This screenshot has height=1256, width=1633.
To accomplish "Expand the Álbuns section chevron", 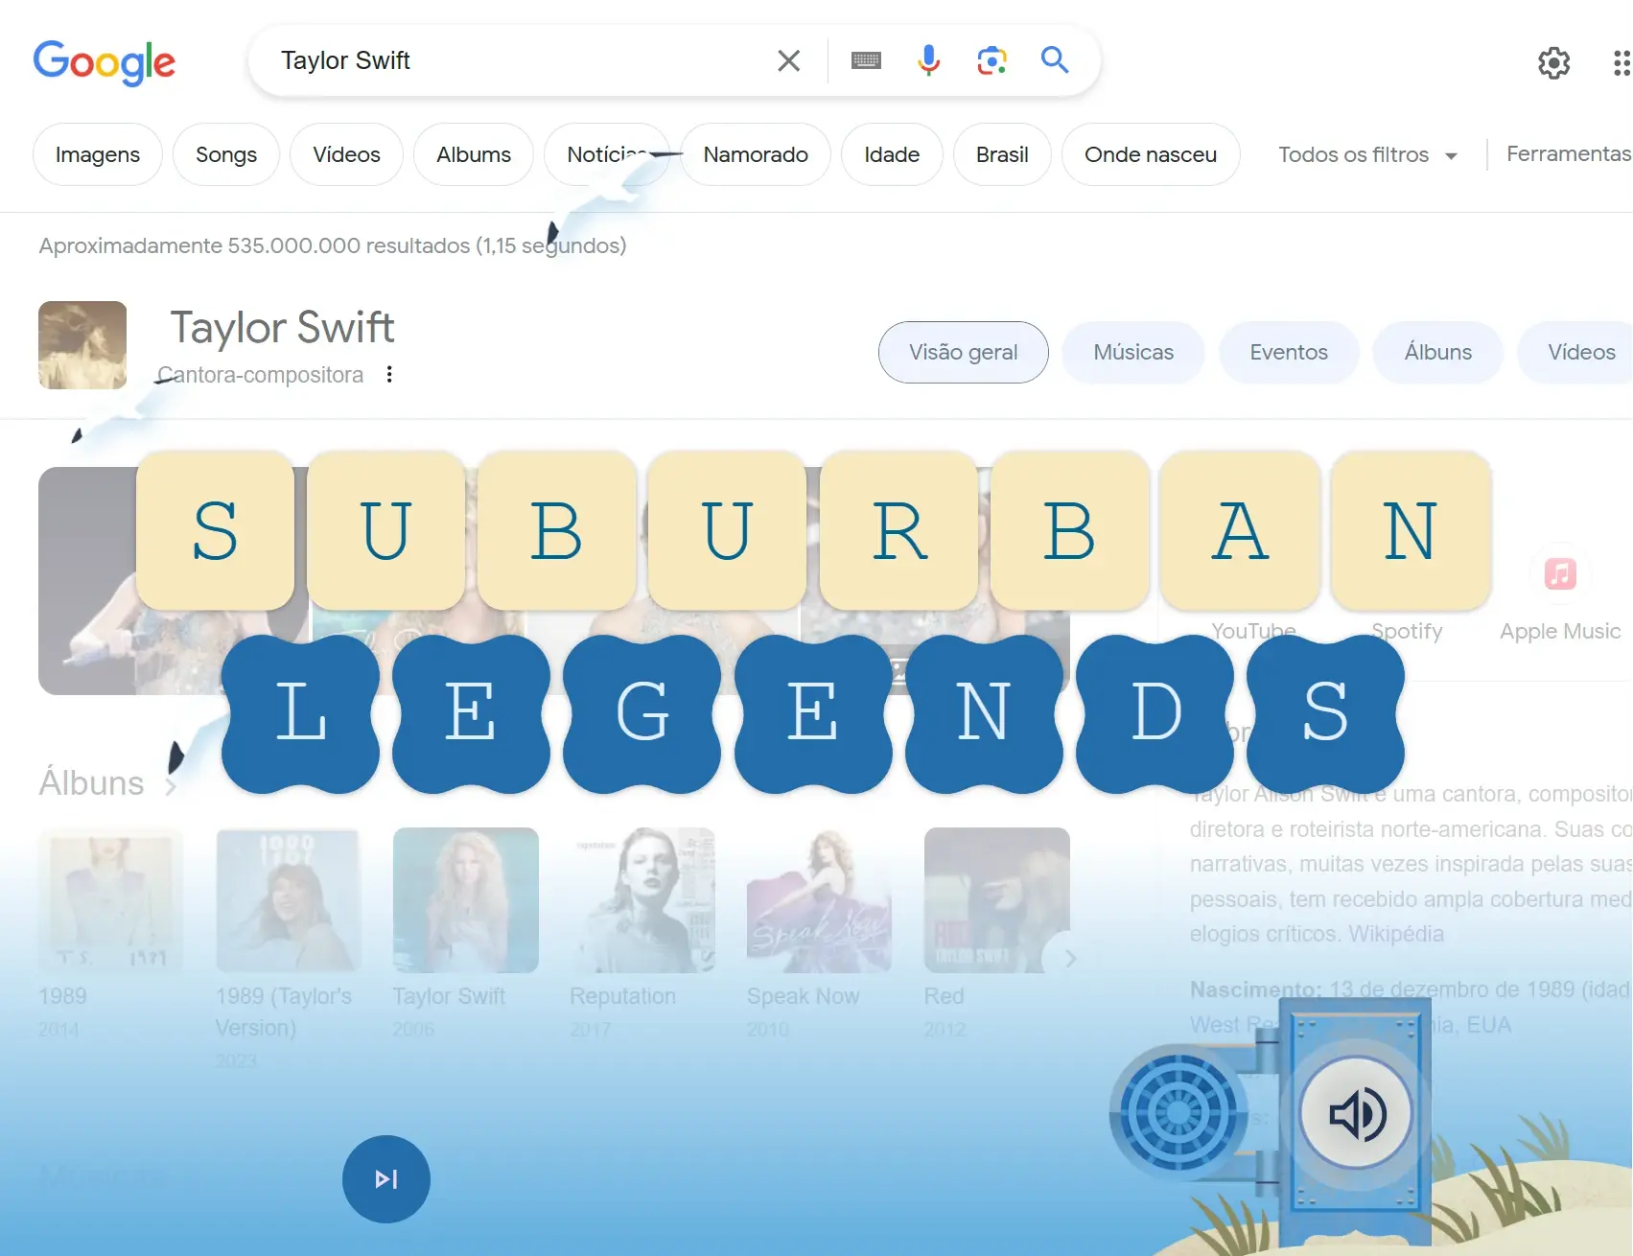I will [172, 786].
